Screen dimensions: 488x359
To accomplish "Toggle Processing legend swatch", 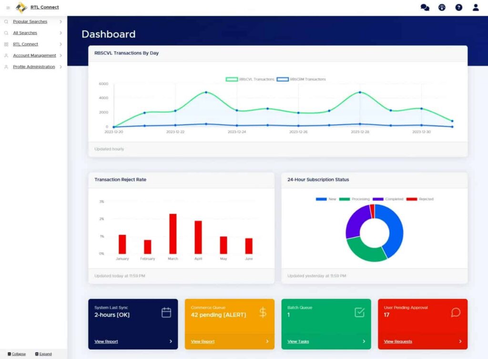I will pyautogui.click(x=344, y=199).
